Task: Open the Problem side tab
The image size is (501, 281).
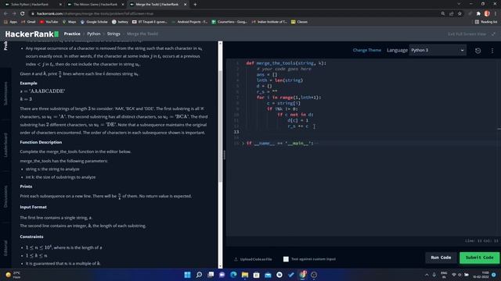Action: pos(5,45)
